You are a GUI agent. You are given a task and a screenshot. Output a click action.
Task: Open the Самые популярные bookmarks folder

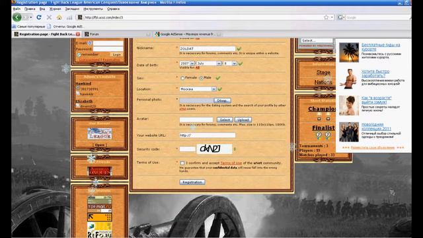click(28, 26)
